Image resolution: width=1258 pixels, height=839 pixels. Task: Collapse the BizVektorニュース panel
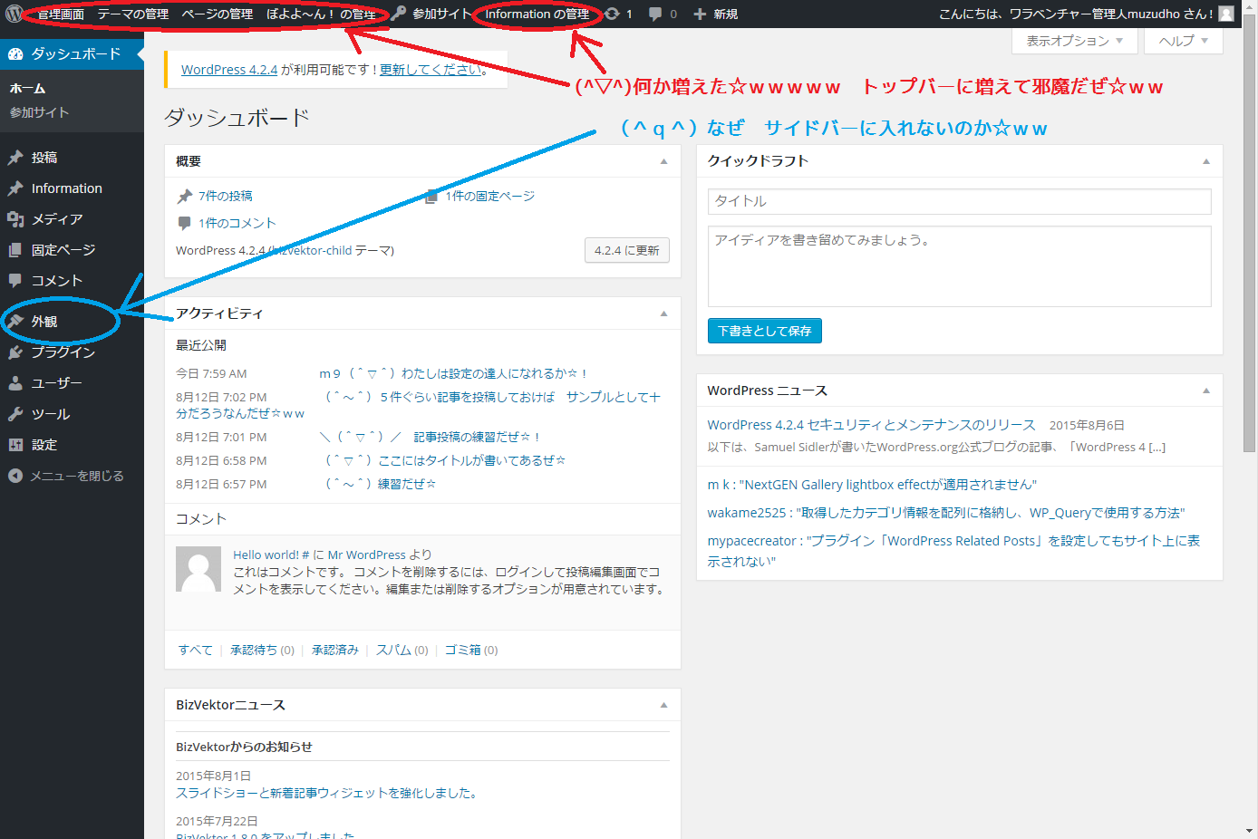tap(663, 705)
